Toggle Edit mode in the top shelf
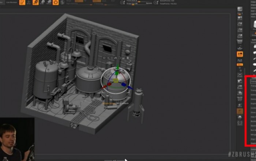 [22, 2]
